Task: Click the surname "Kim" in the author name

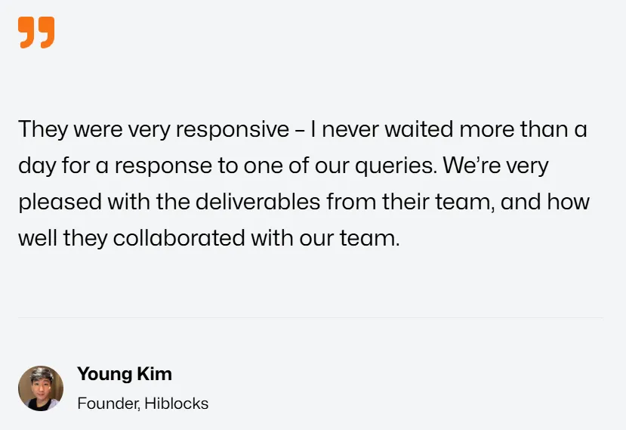Action: pos(156,373)
